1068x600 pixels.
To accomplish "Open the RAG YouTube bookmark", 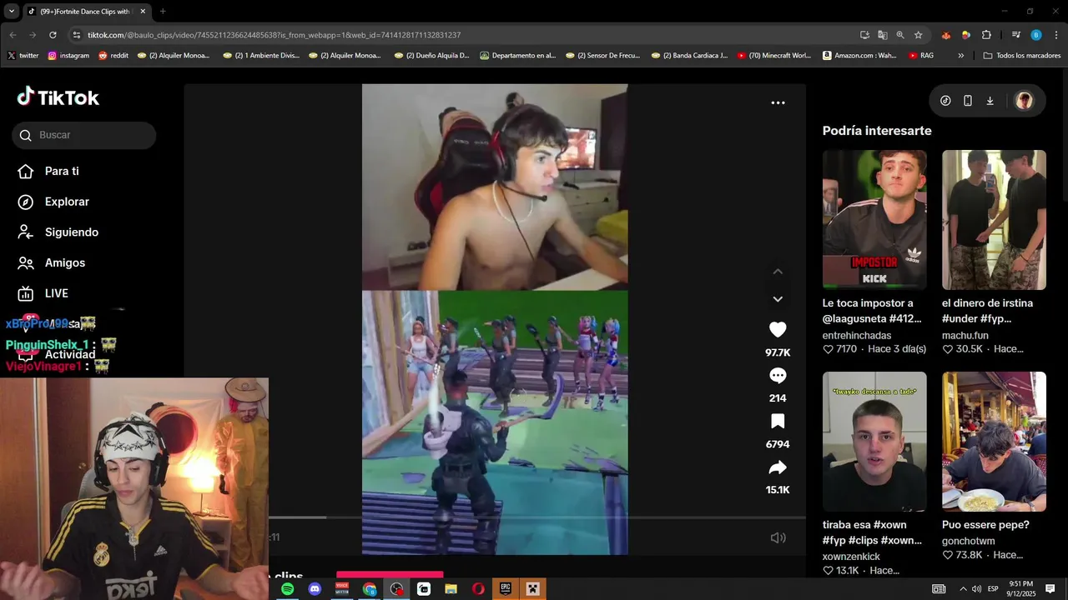I will pos(921,56).
